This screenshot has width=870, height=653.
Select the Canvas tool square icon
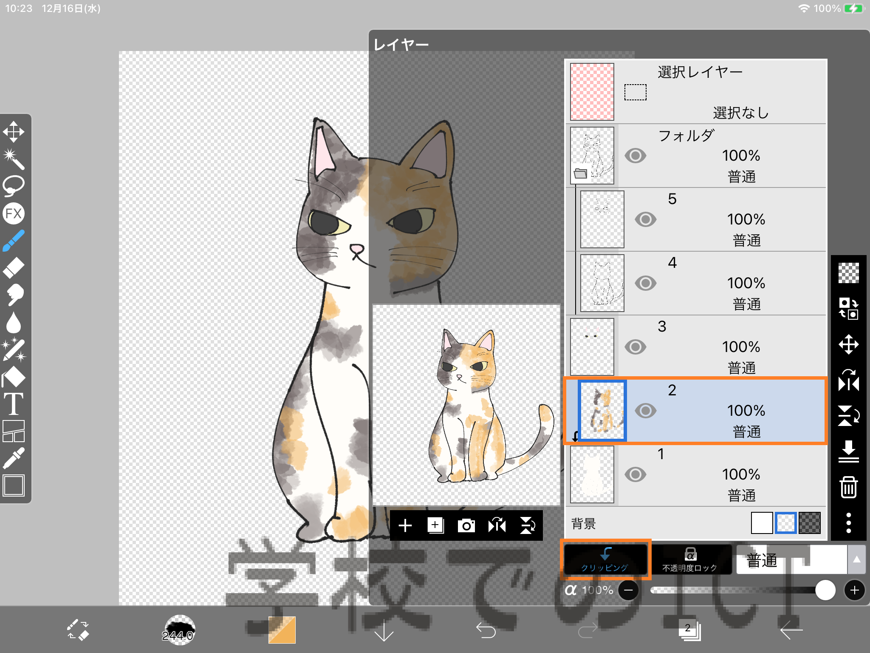click(x=14, y=485)
